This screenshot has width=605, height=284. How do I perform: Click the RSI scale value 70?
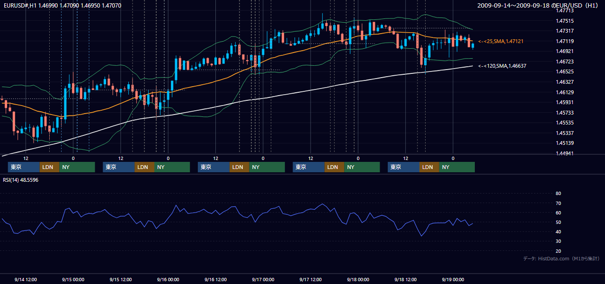[x=558, y=203]
